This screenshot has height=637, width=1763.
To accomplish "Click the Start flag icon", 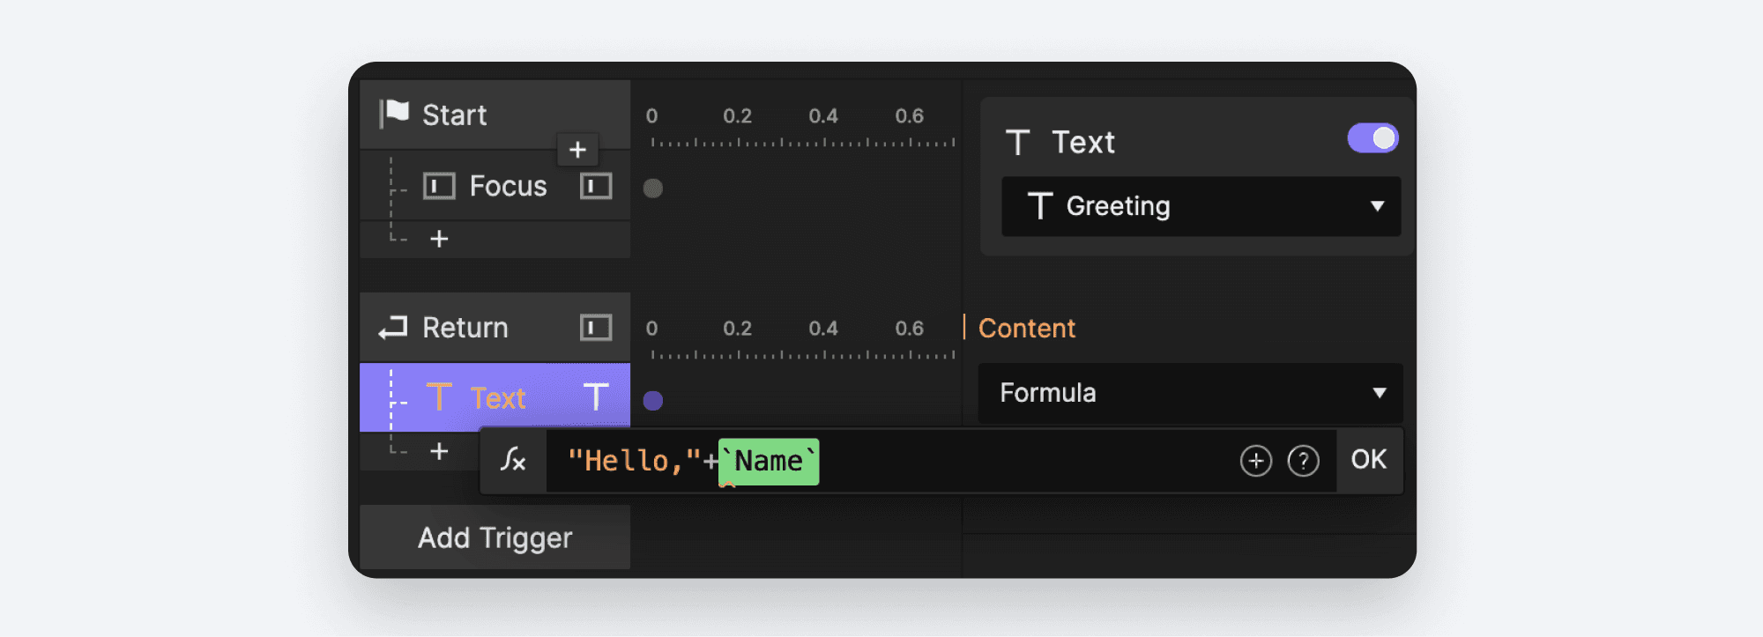I will pos(396,114).
